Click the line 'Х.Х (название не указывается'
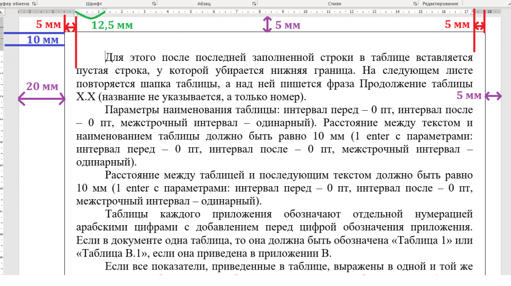 coord(191,97)
